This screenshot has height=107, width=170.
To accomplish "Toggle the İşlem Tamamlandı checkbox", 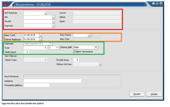I will (75, 51).
